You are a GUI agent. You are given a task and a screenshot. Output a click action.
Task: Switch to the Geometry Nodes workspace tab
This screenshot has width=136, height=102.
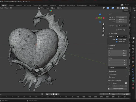(x=82, y=5)
